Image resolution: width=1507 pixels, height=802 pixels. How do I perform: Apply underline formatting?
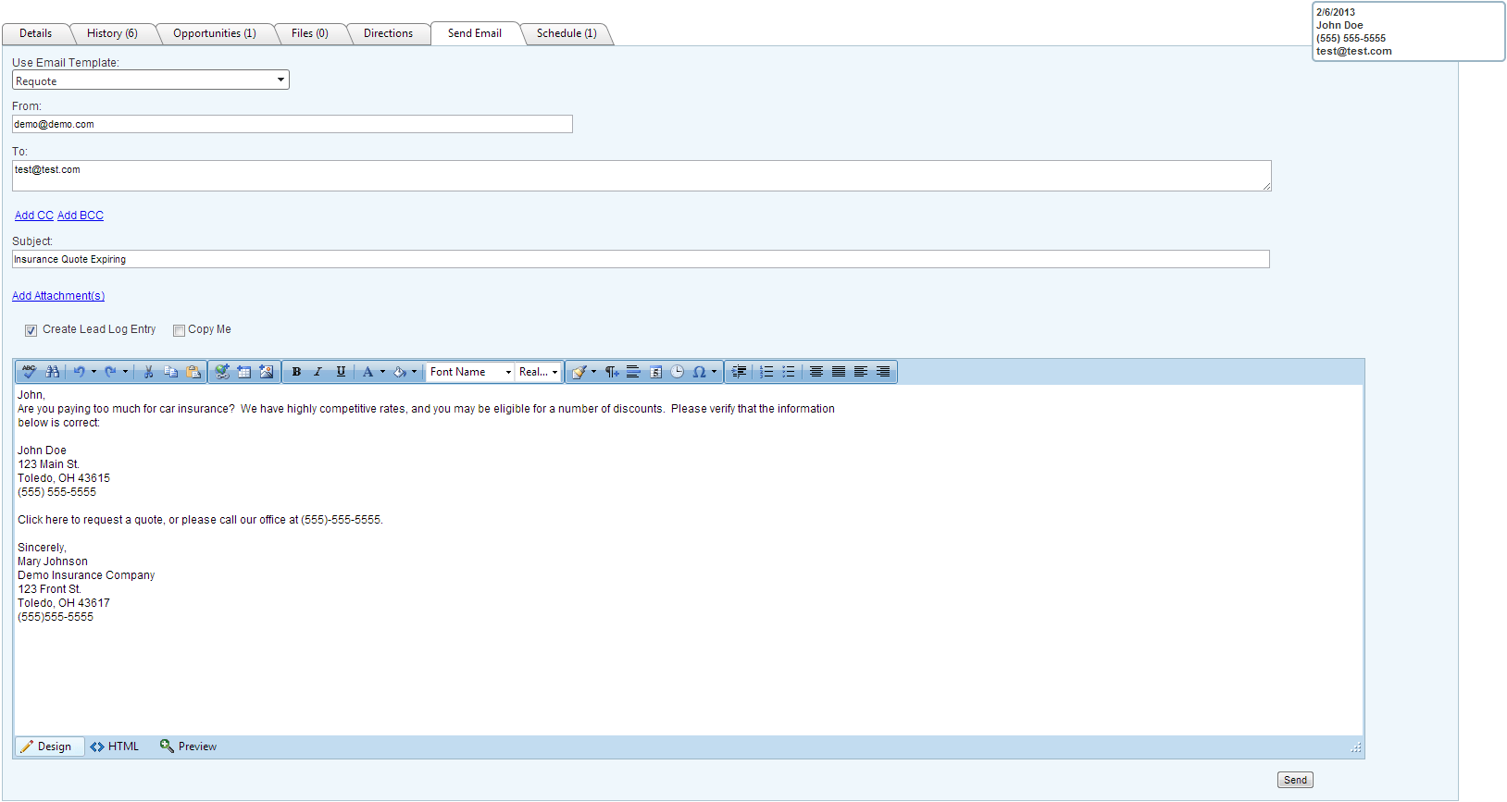(341, 372)
